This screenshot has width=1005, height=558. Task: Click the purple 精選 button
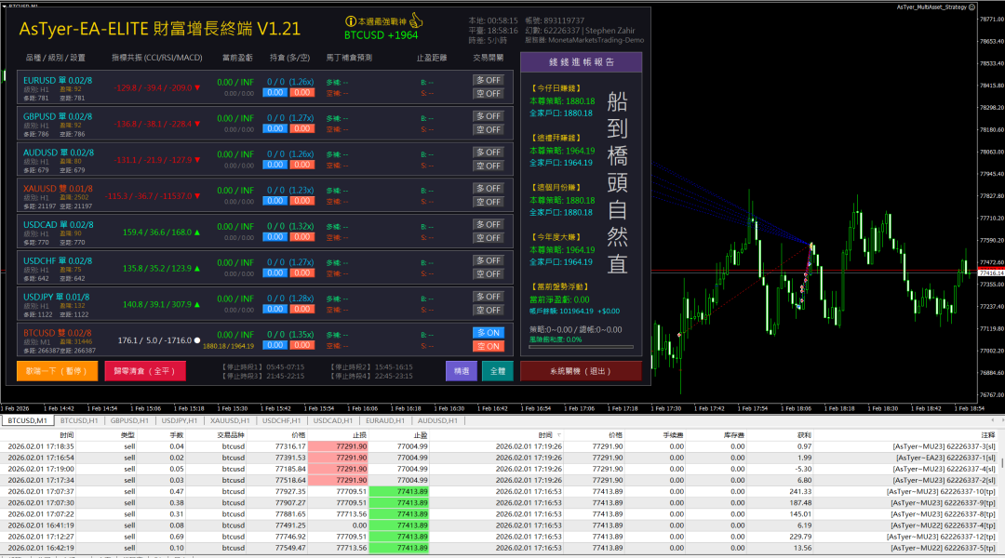462,371
